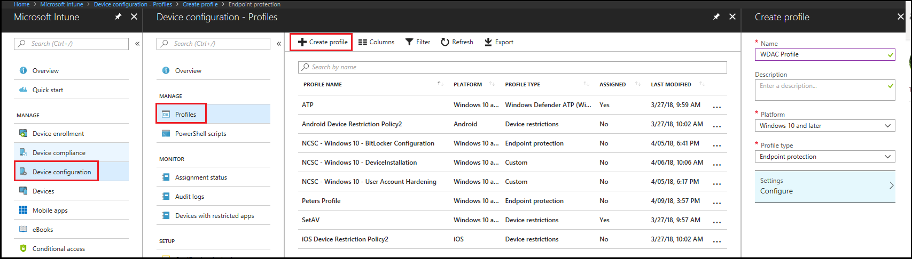Open the Device enrollment section
This screenshot has height=259, width=912.
tap(58, 134)
